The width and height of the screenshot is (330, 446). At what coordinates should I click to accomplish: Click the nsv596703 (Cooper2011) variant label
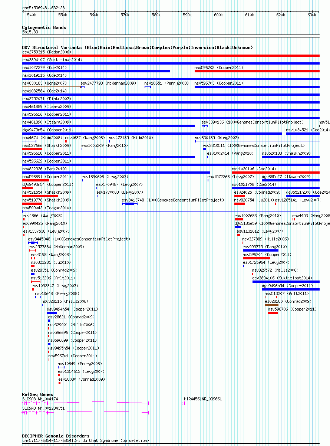(x=219, y=83)
